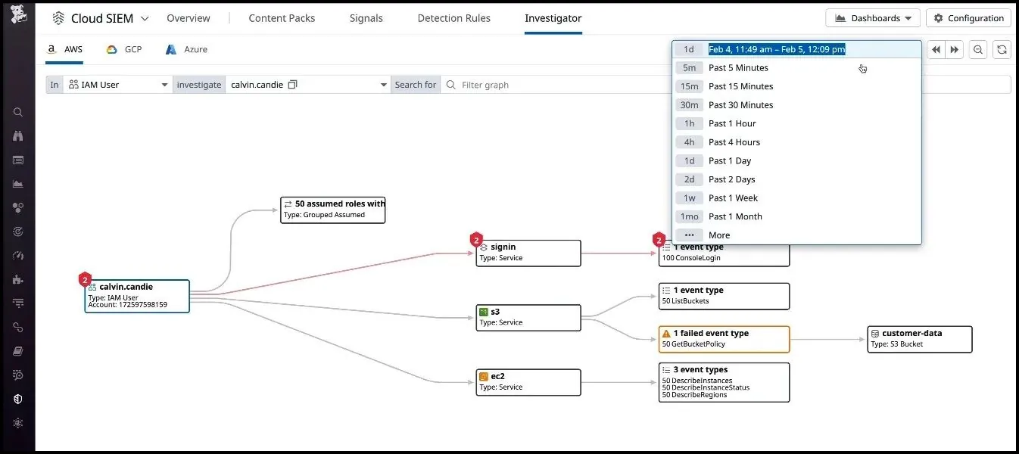Click the step backward time arrows
Viewport: 1019px width, 454px height.
pyautogui.click(x=936, y=49)
